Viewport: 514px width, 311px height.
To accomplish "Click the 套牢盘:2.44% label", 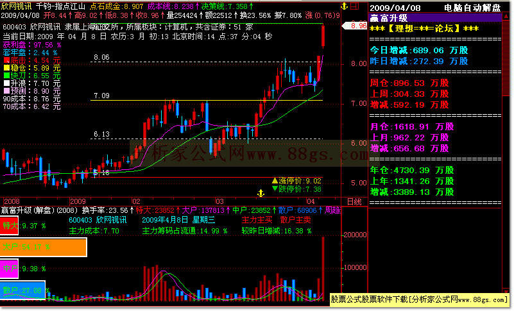I will [30, 53].
